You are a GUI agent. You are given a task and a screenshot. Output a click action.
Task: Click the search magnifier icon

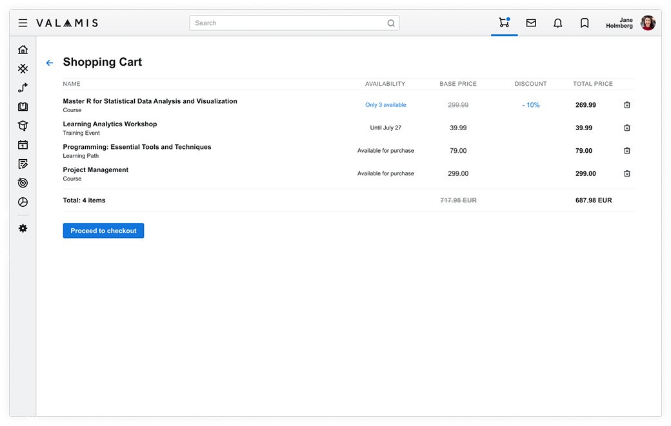tap(391, 23)
